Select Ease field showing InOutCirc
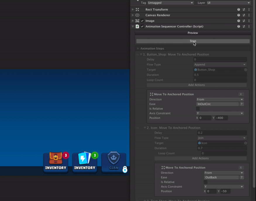Screen dimensions: 256x201 click(x=217, y=104)
